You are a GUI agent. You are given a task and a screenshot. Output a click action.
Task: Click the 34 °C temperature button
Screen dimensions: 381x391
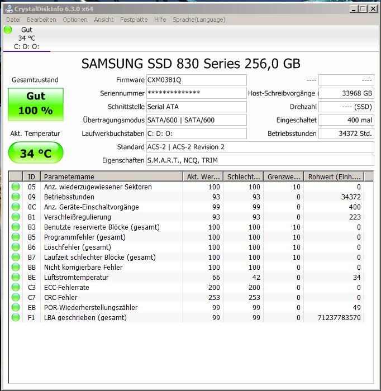point(36,152)
